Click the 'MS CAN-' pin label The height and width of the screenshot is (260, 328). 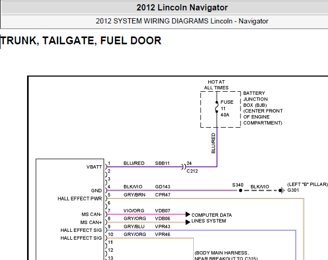(x=92, y=214)
